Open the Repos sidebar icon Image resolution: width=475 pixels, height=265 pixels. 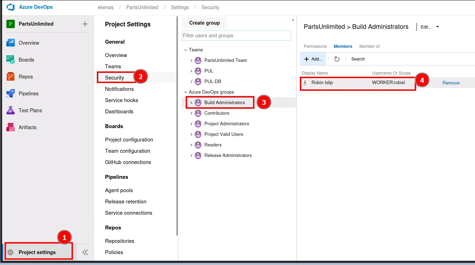click(x=11, y=77)
